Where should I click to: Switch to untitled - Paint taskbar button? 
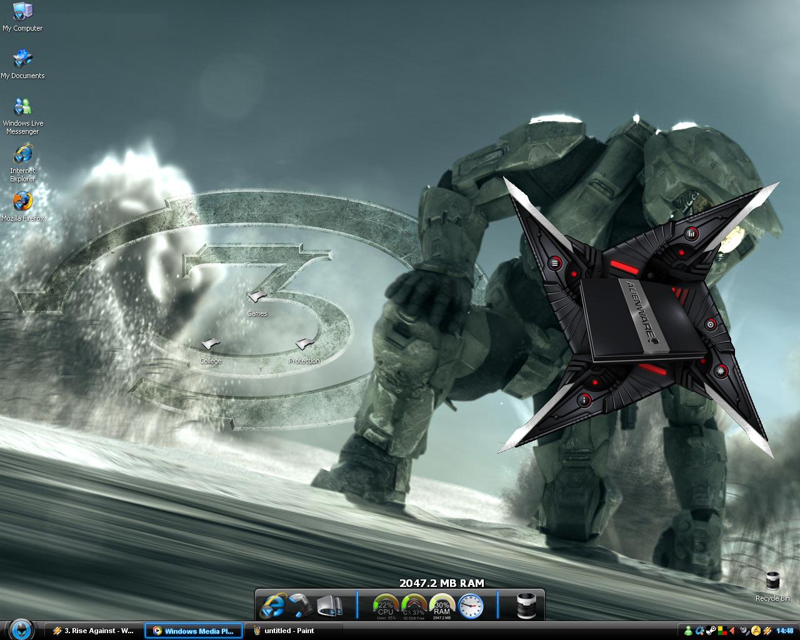[292, 631]
